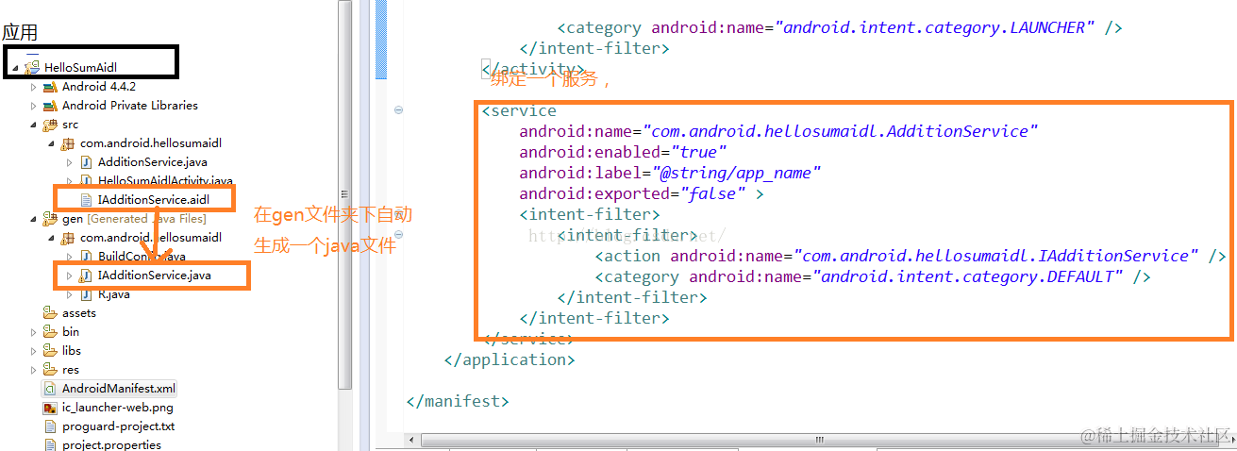Expand the libs folder node
This screenshot has width=1237, height=451.
33,351
